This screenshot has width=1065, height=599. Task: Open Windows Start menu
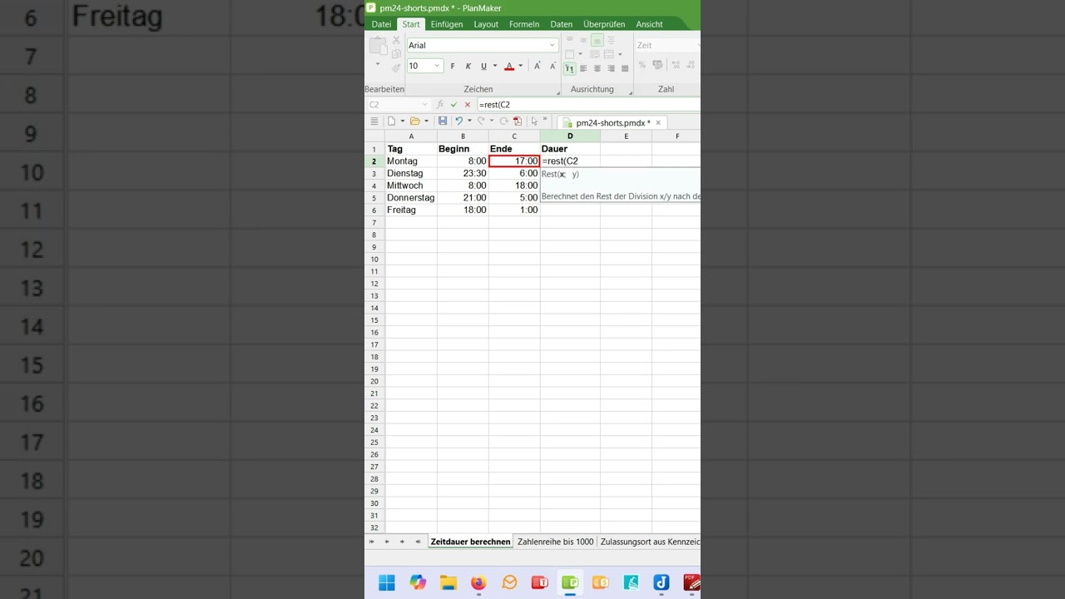[387, 582]
